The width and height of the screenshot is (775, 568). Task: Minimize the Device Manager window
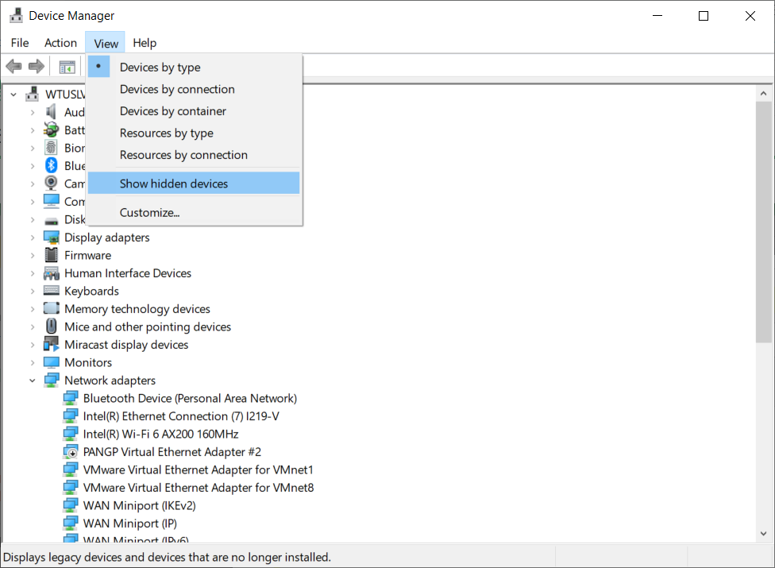(657, 16)
